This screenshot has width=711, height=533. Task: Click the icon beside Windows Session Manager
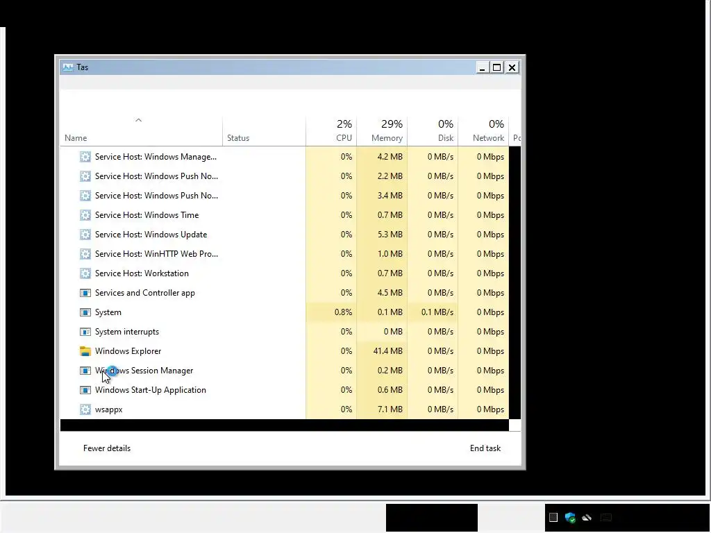click(x=85, y=371)
